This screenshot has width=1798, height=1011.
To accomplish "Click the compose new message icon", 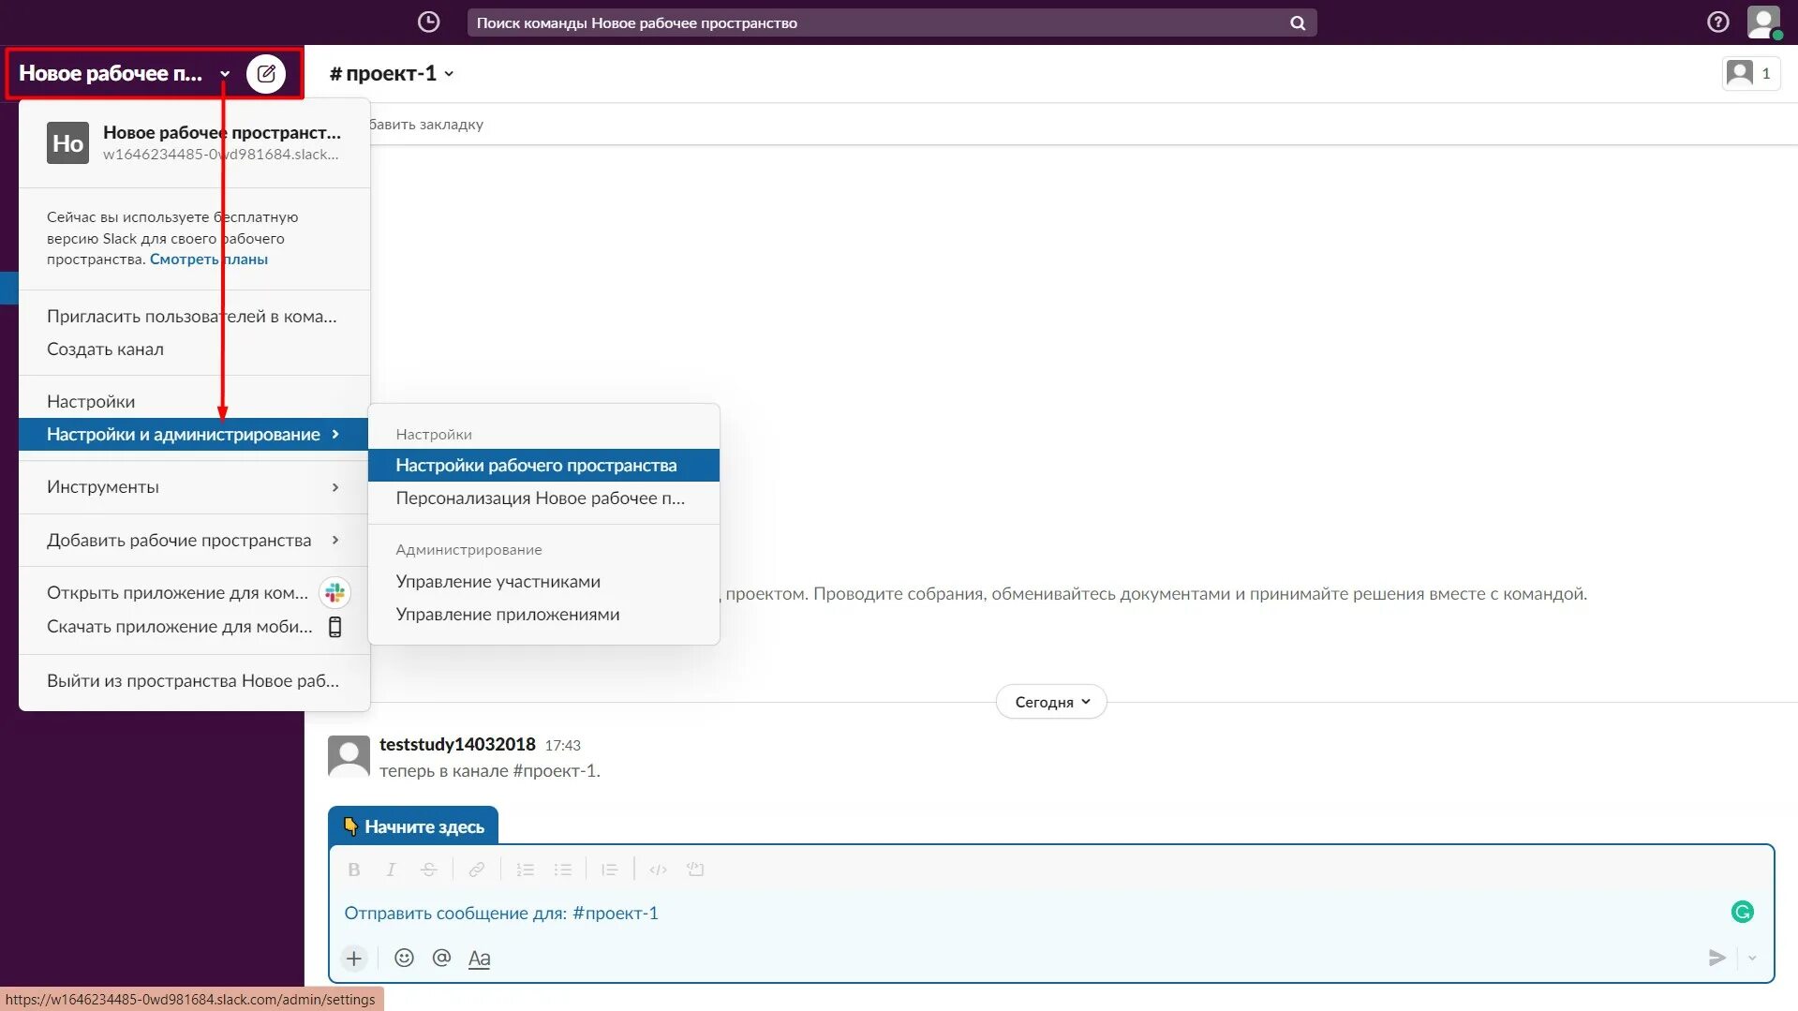I will pos(266,73).
